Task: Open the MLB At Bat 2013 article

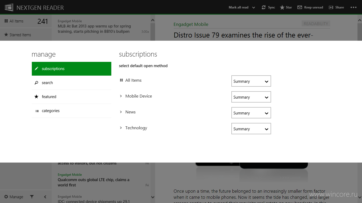Action: (x=101, y=27)
